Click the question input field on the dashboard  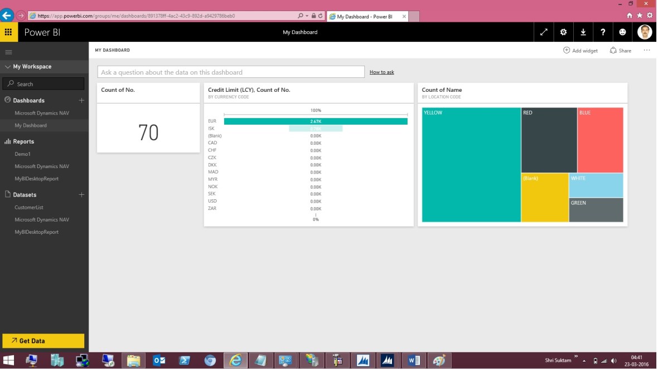[230, 72]
